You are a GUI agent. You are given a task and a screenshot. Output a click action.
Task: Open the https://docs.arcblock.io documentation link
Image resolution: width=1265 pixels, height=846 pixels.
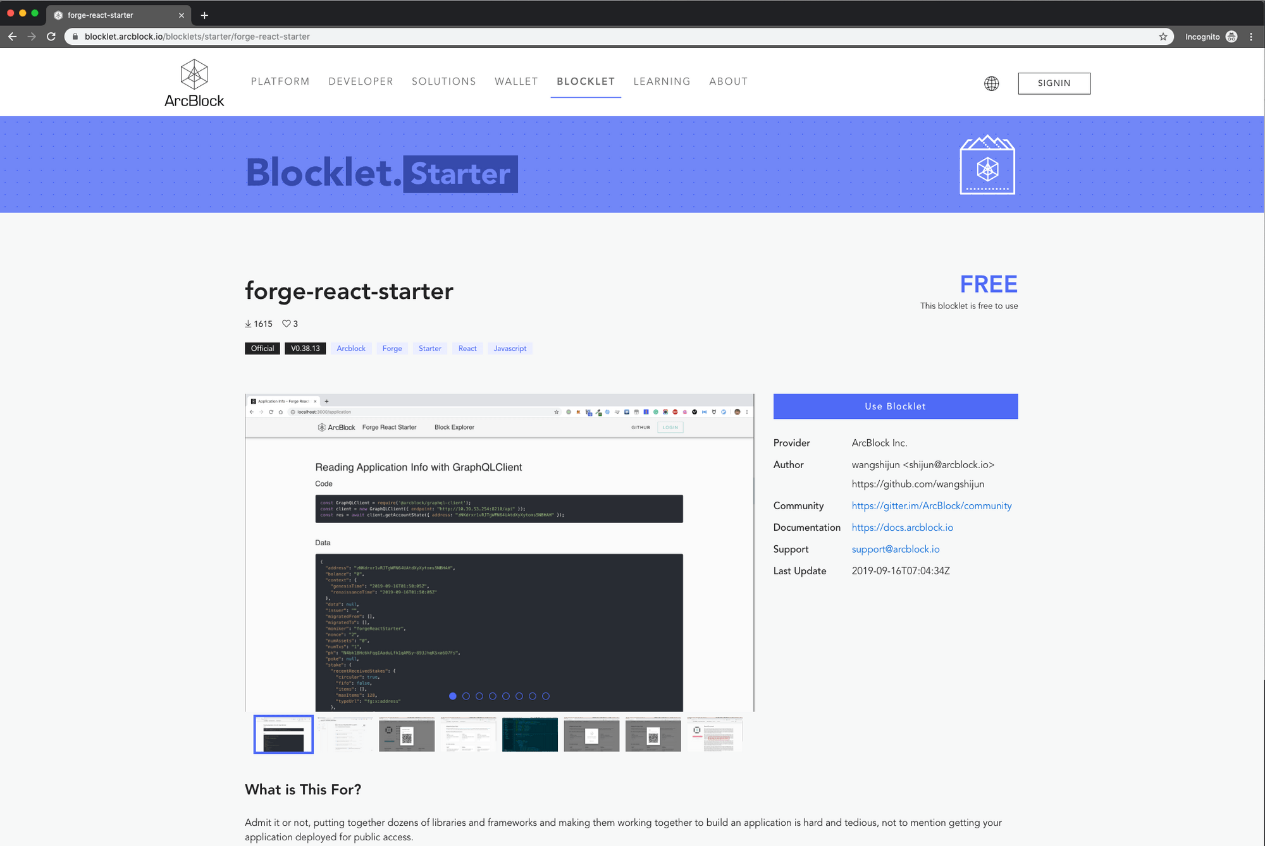[902, 527]
